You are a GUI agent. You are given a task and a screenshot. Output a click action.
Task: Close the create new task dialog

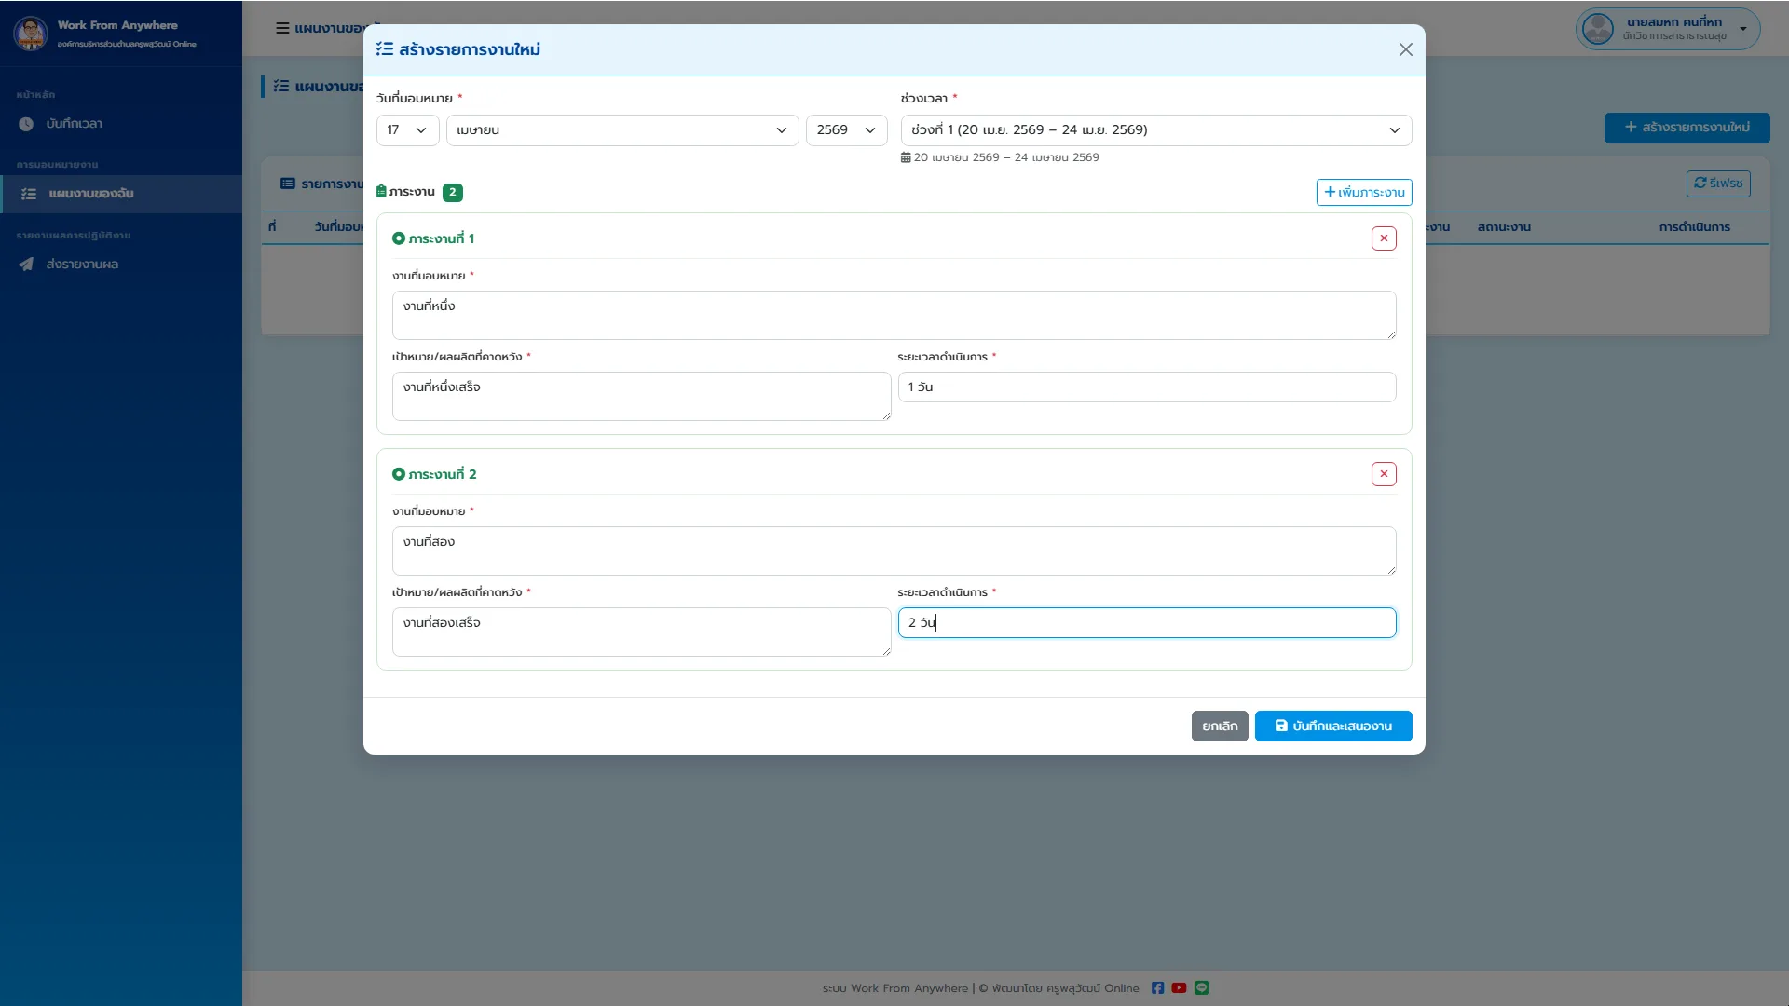(x=1406, y=49)
